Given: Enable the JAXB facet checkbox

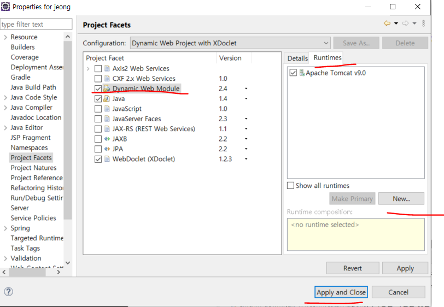Looking at the screenshot, I should [x=98, y=139].
